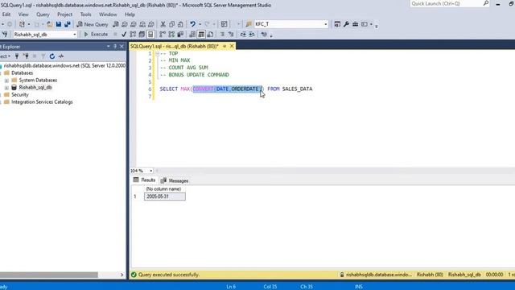Select Integration Services Catalogs folder
This screenshot has height=290, width=515.
[x=42, y=102]
